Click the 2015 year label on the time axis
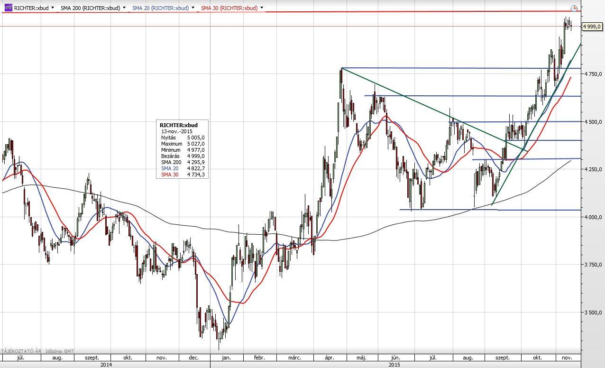 [394, 365]
